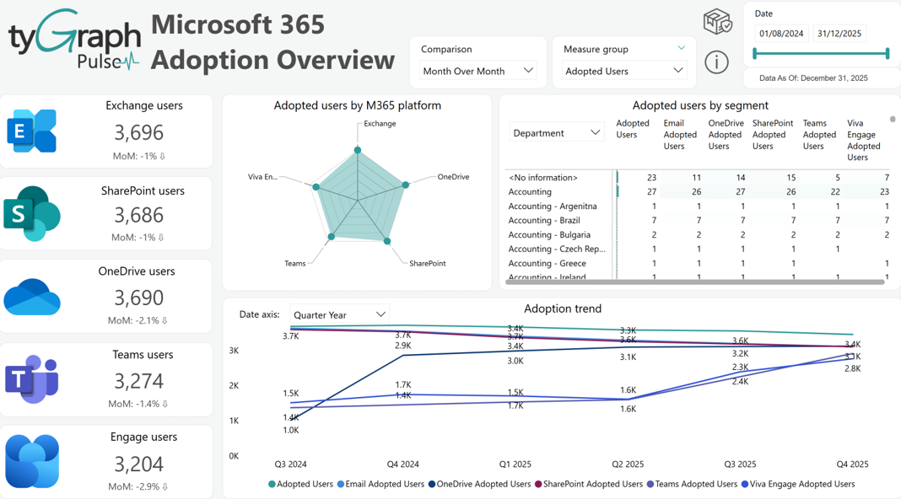Click the Adoption trend chart title

(x=563, y=309)
